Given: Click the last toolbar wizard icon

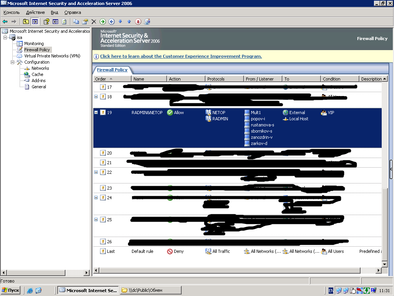Looking at the screenshot, I should point(147,22).
